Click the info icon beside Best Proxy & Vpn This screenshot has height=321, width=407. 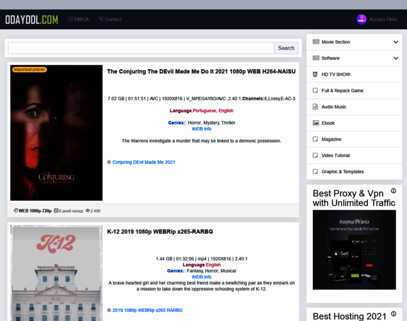394,191
